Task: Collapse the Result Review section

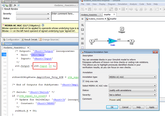Action: click(2, 9)
